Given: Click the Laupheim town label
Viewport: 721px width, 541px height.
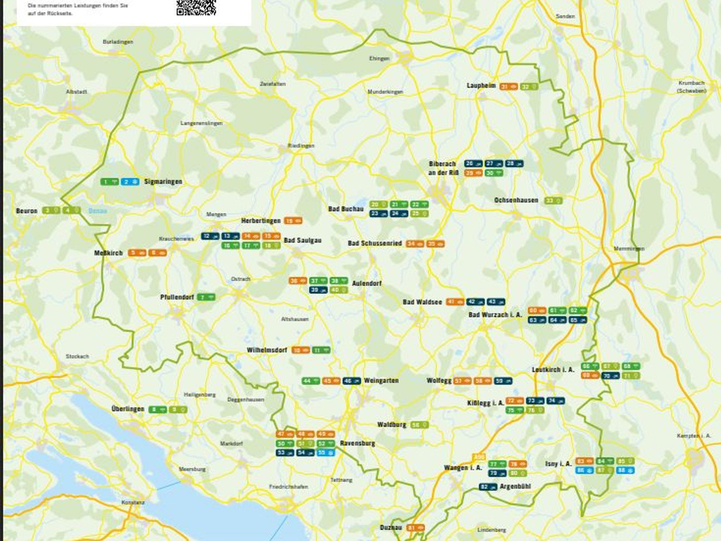Looking at the screenshot, I should [481, 85].
